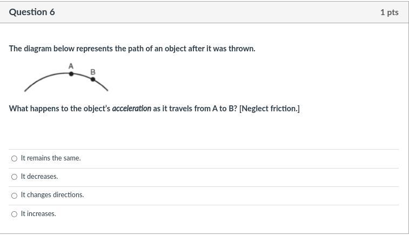The image size is (409, 235).
Task: Click the 'Question 6' heading
Action: [32, 12]
